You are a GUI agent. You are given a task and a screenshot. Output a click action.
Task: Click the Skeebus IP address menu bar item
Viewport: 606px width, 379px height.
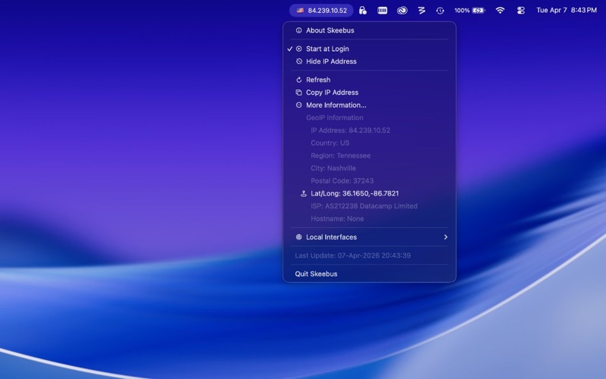(x=321, y=11)
